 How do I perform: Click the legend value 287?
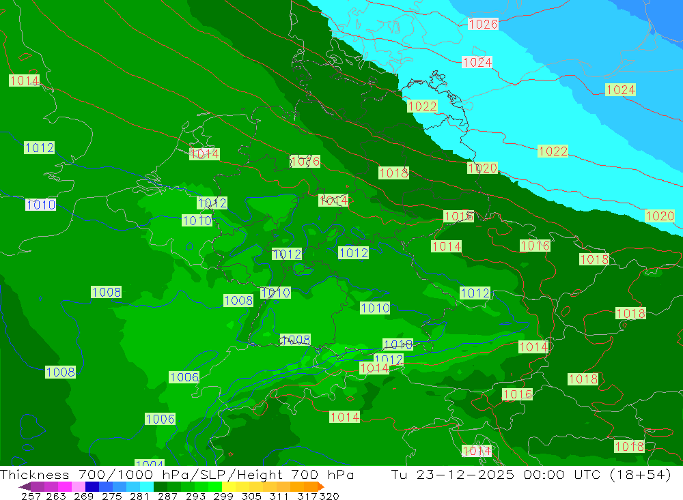(167, 497)
